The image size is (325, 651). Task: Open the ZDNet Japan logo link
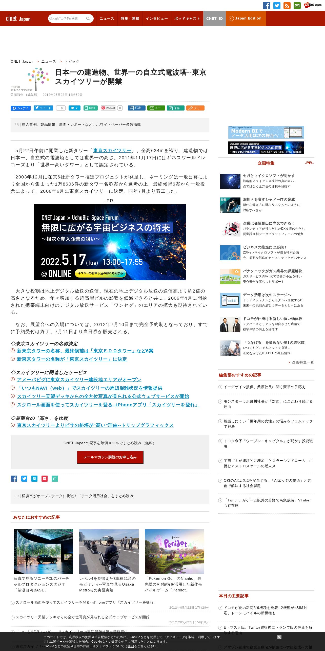click(x=313, y=5)
